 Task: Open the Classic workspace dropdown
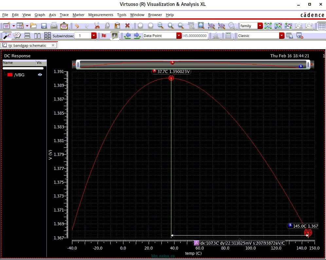click(282, 36)
